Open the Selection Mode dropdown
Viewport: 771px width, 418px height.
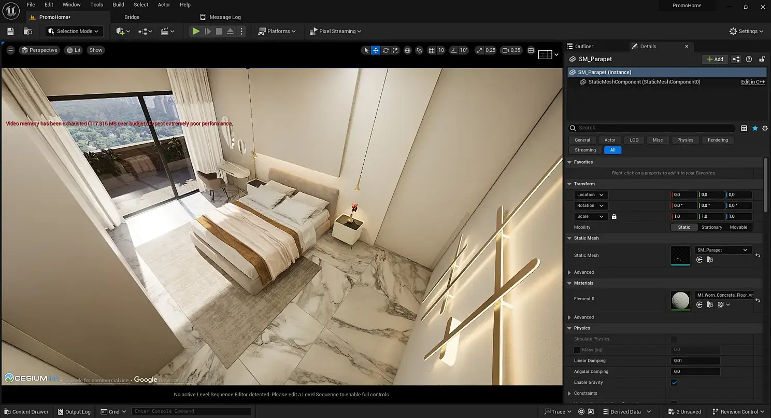point(74,31)
